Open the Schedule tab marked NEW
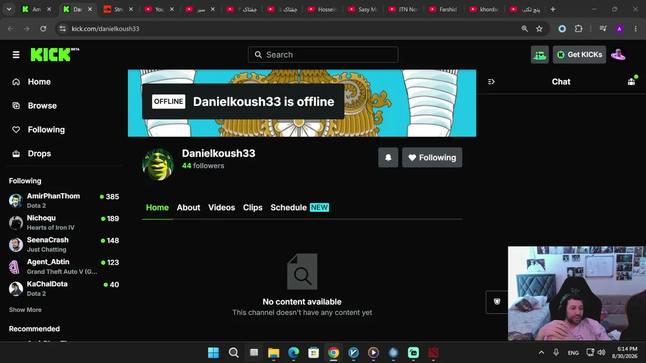Image resolution: width=646 pixels, height=363 pixels. click(x=300, y=207)
